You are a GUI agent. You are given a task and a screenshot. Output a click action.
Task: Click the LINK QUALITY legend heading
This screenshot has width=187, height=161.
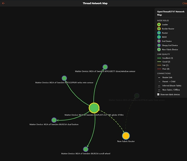[163, 54]
